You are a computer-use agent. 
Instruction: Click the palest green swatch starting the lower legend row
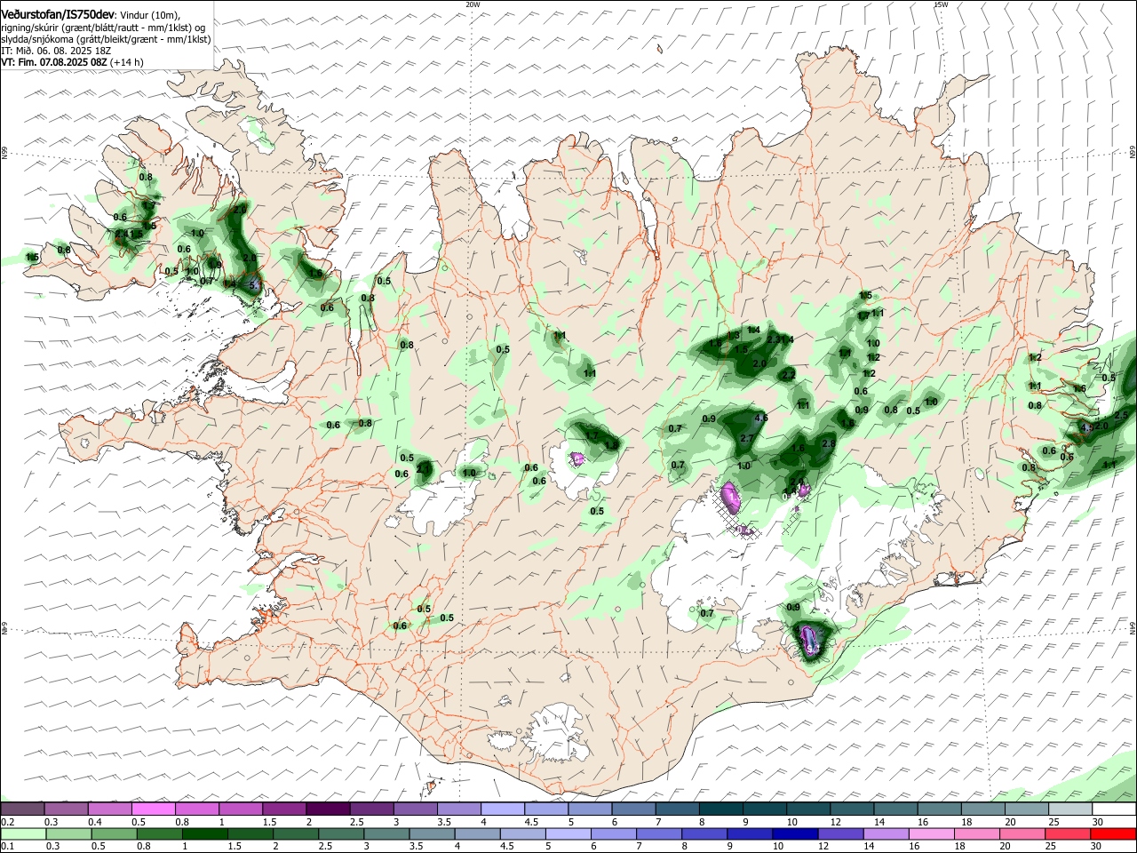point(22,833)
